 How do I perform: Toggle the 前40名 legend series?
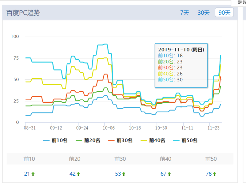(153, 140)
